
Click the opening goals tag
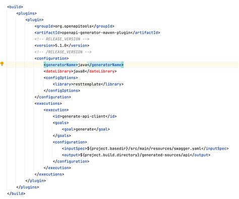[x=61, y=123]
